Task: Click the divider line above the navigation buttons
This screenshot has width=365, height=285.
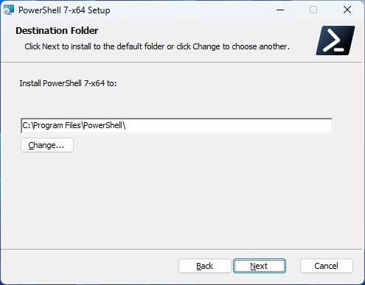Action: (x=181, y=250)
